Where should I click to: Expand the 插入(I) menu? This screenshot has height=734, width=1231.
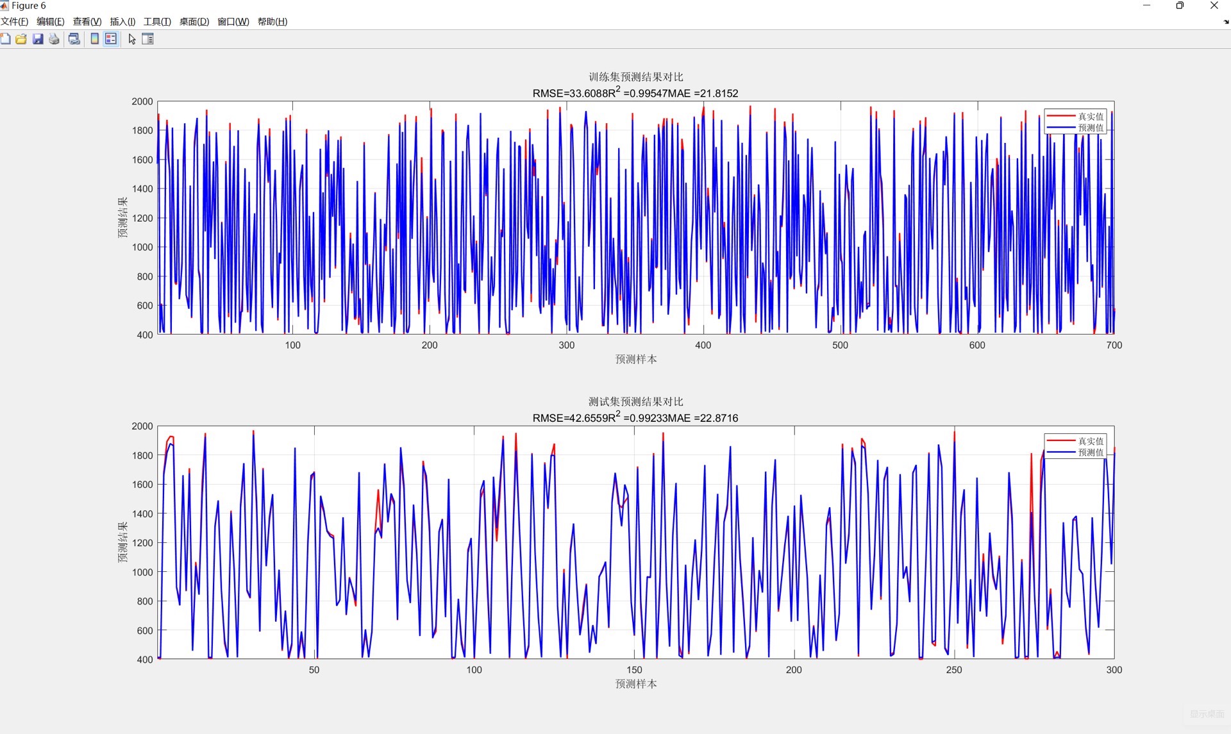pos(122,22)
